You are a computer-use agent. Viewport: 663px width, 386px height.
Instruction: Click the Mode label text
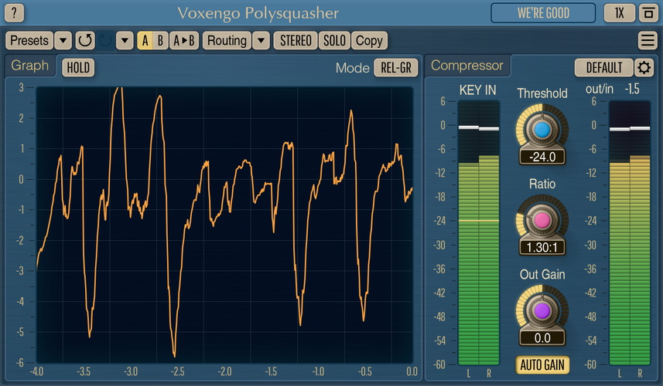[x=353, y=68]
